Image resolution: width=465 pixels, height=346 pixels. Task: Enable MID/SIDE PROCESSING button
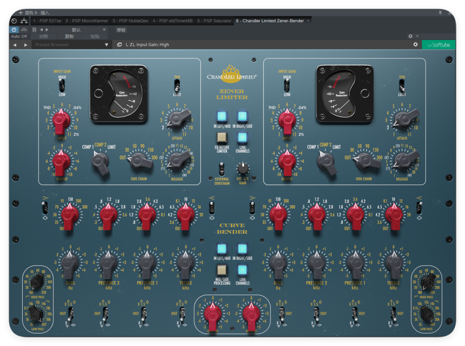pyautogui.click(x=222, y=270)
